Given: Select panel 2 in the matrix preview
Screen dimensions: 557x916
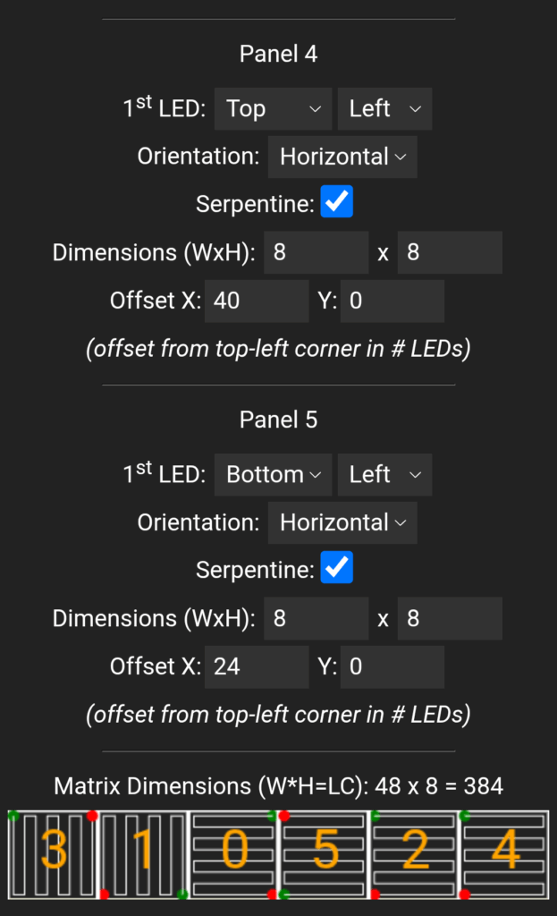Looking at the screenshot, I should point(414,854).
